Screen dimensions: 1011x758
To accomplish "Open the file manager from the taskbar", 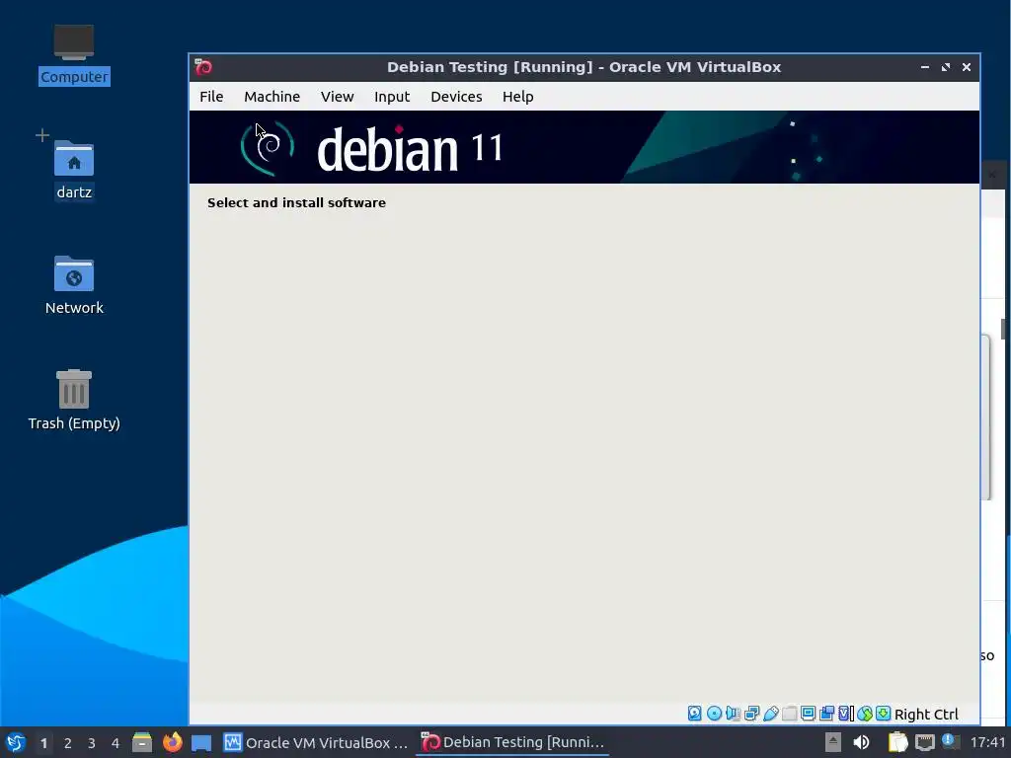I will point(142,742).
